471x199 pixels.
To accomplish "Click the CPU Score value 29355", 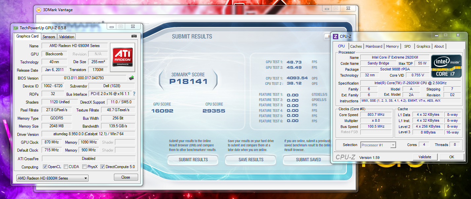I will pos(214,111).
